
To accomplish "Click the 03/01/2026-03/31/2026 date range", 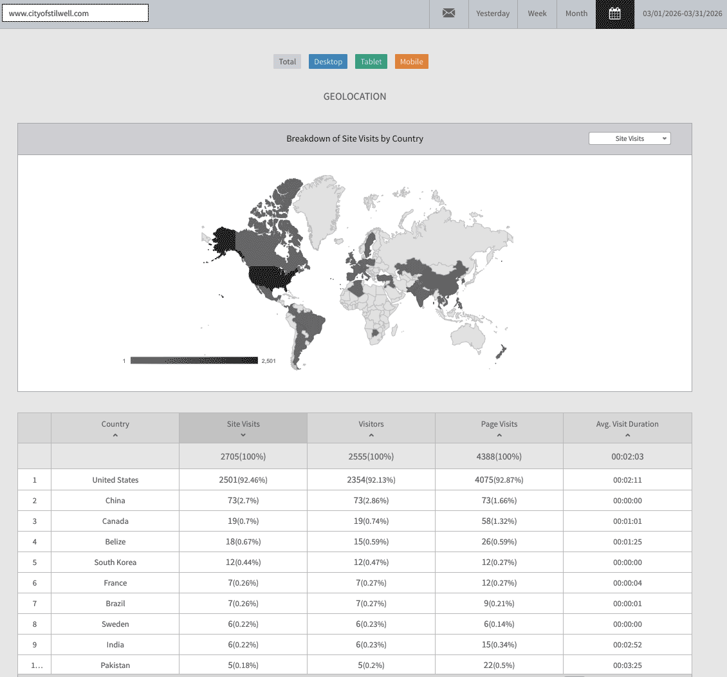I will (x=682, y=14).
